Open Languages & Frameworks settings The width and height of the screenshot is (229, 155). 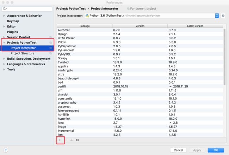pos(26,64)
